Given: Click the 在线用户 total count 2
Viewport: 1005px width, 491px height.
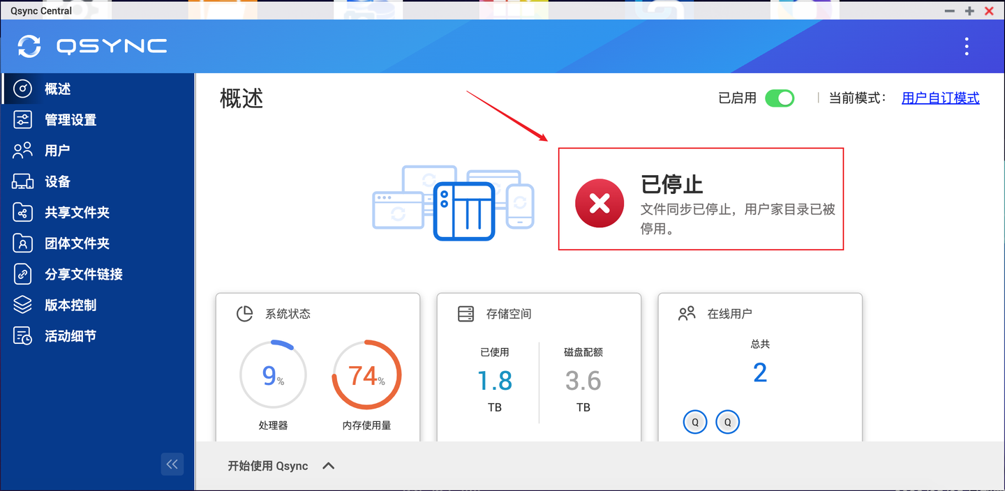Looking at the screenshot, I should tap(760, 372).
